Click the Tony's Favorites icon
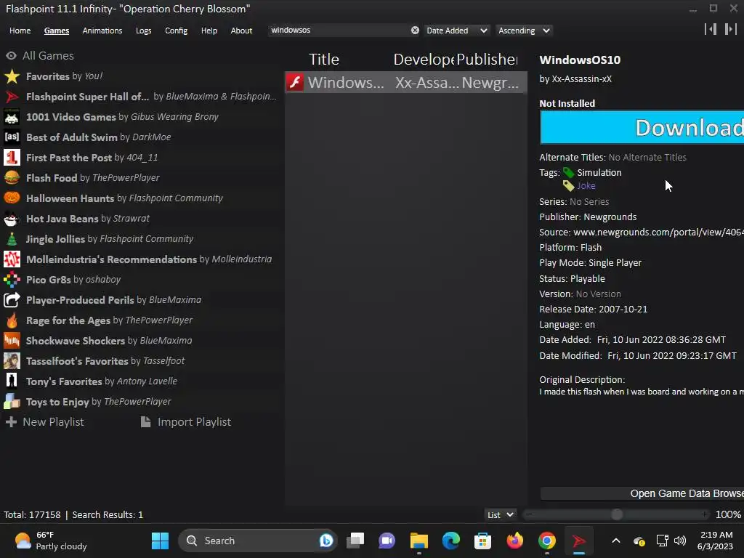 (12, 381)
